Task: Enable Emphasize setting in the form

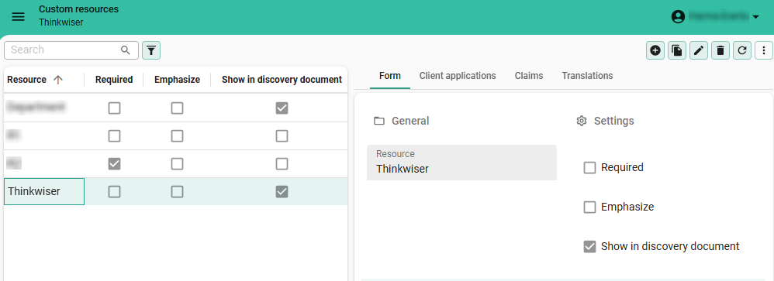Action: [x=590, y=207]
